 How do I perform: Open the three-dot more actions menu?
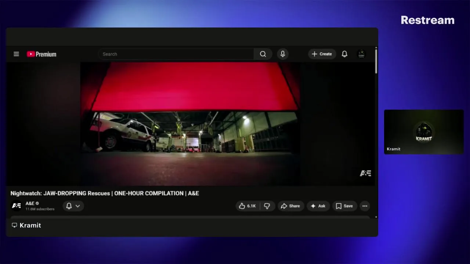(365, 206)
